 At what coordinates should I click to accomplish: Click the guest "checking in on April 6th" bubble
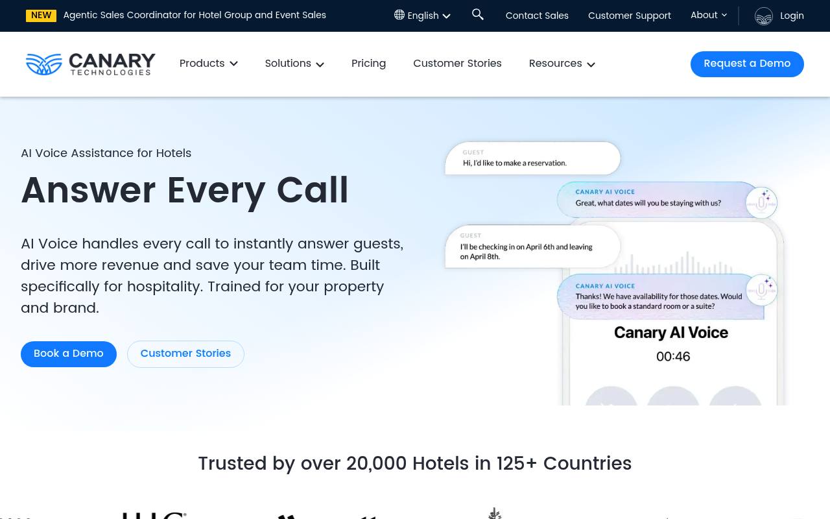point(532,247)
